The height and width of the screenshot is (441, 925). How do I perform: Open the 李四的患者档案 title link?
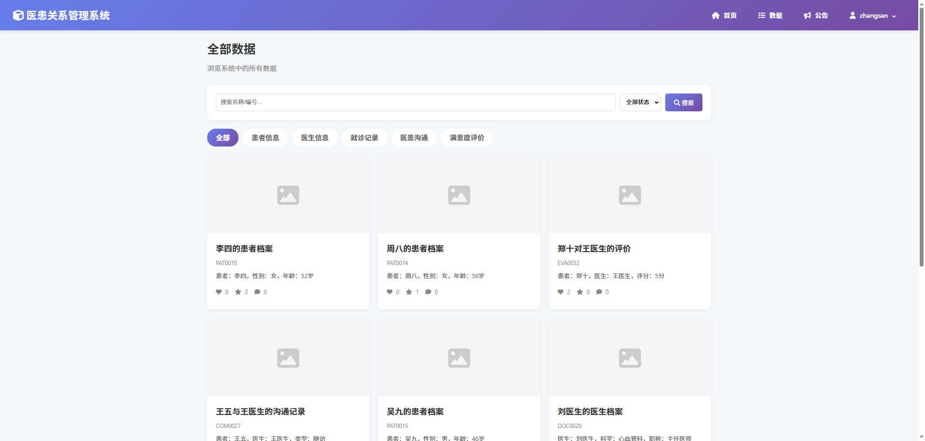coord(244,249)
